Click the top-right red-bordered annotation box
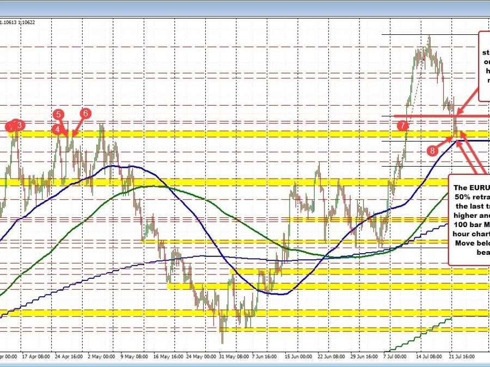 (x=484, y=66)
